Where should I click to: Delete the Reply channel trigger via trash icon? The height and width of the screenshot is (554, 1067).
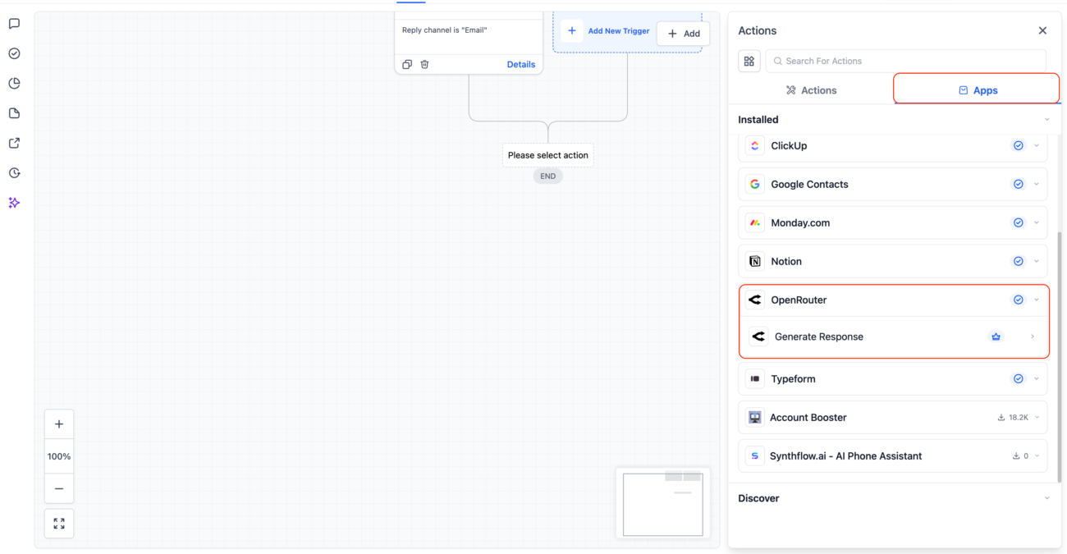pyautogui.click(x=424, y=63)
